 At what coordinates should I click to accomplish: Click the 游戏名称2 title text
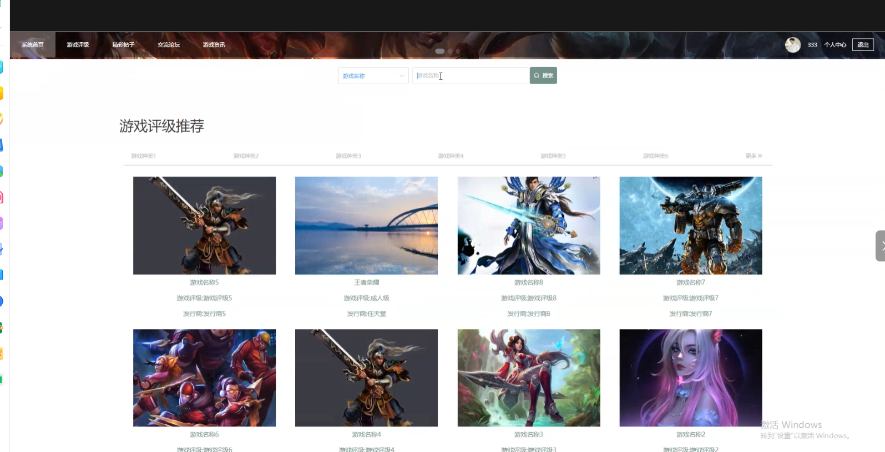(x=691, y=435)
